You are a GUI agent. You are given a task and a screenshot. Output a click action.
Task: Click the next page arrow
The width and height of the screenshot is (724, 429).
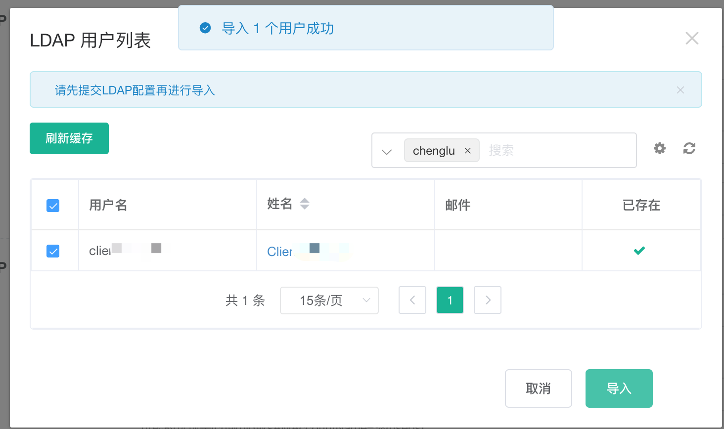(x=488, y=300)
